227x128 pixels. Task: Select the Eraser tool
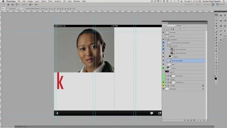[216, 43]
